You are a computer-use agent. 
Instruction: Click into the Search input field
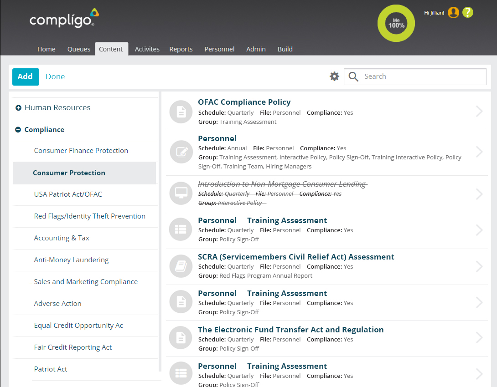click(x=422, y=76)
